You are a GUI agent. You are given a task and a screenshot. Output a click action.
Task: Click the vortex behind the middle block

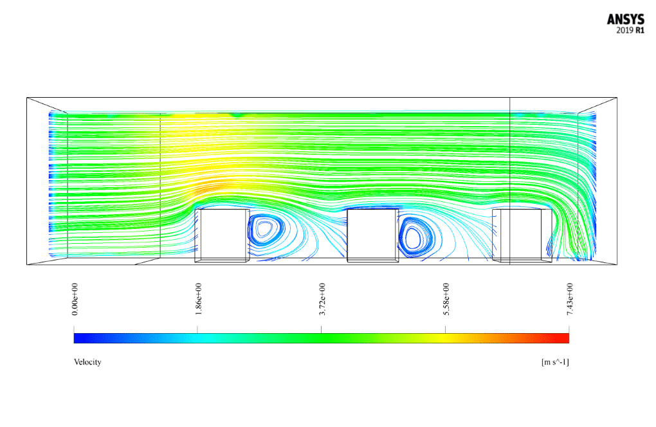tap(415, 234)
